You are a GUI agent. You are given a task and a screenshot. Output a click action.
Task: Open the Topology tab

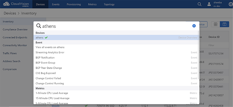109,4
